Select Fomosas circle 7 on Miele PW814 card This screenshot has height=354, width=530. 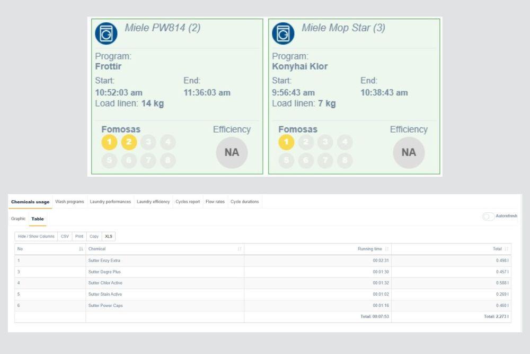(x=148, y=160)
